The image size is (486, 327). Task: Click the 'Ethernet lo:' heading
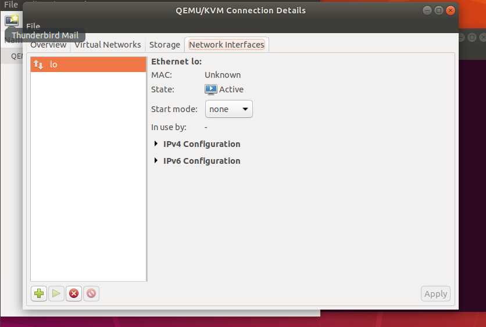click(176, 62)
